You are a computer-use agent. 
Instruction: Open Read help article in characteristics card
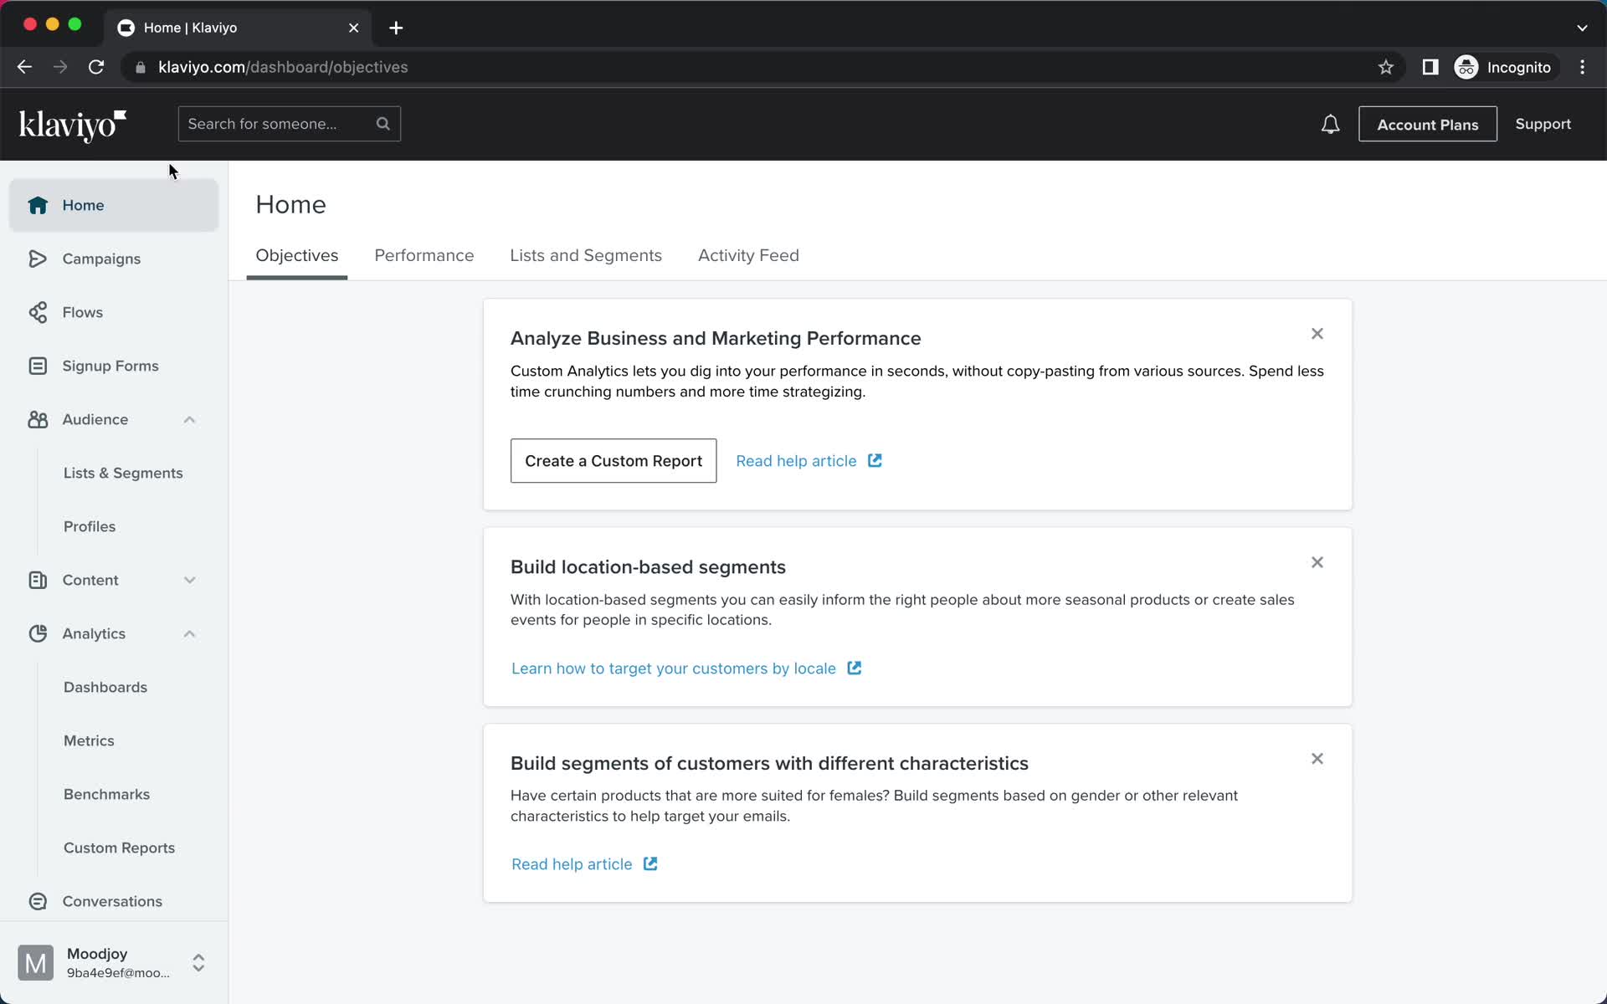pyautogui.click(x=572, y=864)
